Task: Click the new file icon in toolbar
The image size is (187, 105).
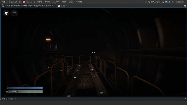Action: (x=9, y=2)
